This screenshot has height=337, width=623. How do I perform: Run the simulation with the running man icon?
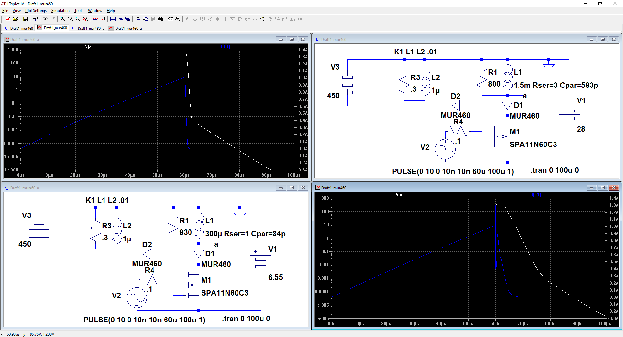45,19
